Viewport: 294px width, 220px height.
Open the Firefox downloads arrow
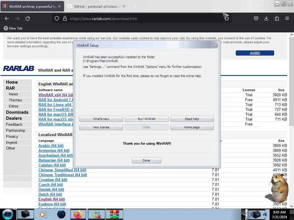tap(266, 18)
